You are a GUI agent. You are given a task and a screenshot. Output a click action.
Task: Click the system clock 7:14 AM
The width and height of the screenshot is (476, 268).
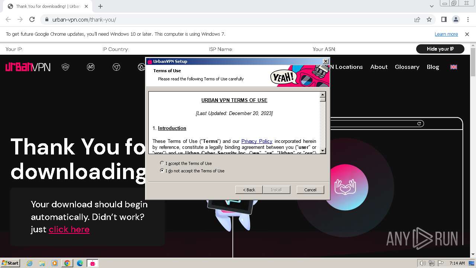(457, 263)
